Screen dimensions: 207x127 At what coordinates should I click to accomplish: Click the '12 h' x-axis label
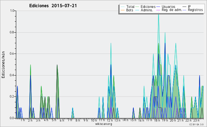pyautogui.click(x=110, y=120)
